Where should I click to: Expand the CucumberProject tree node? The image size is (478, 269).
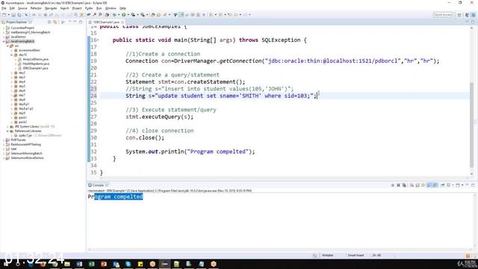pyautogui.click(x=4, y=28)
